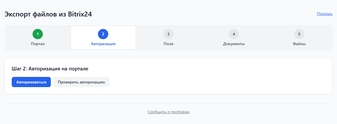Viewport: 337px width, 124px height.
Task: Jump to step 5 Файлы
Action: pyautogui.click(x=299, y=38)
